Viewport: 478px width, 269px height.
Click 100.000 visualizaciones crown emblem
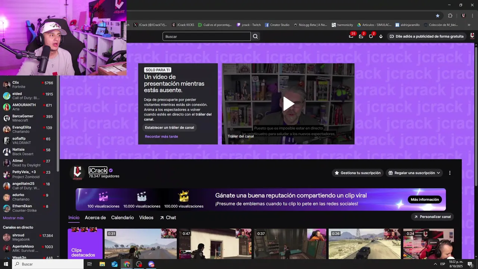tap(184, 200)
